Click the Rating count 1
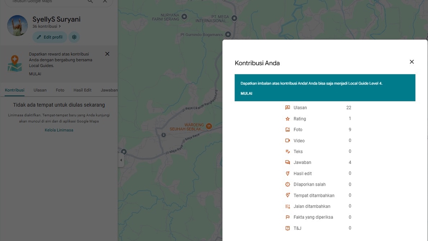 [x=350, y=119]
